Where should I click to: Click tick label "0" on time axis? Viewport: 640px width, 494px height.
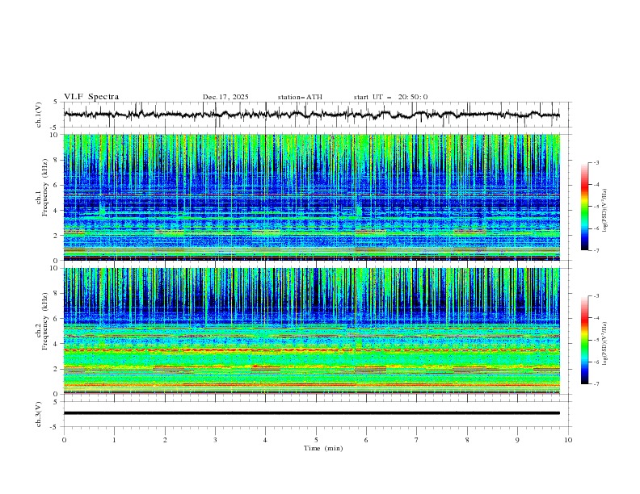coord(64,440)
